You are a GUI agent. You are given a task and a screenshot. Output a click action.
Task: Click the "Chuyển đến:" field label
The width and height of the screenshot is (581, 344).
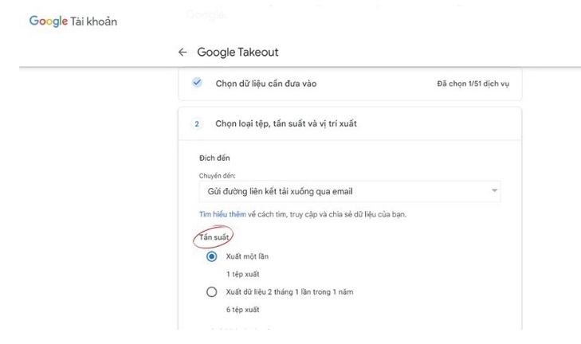(x=218, y=175)
